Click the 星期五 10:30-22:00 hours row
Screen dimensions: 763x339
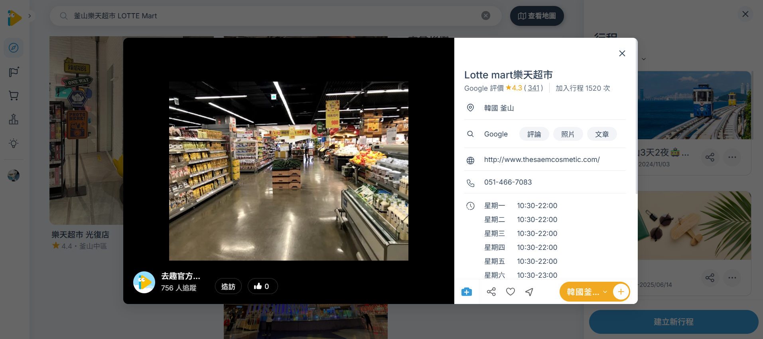[521, 261]
